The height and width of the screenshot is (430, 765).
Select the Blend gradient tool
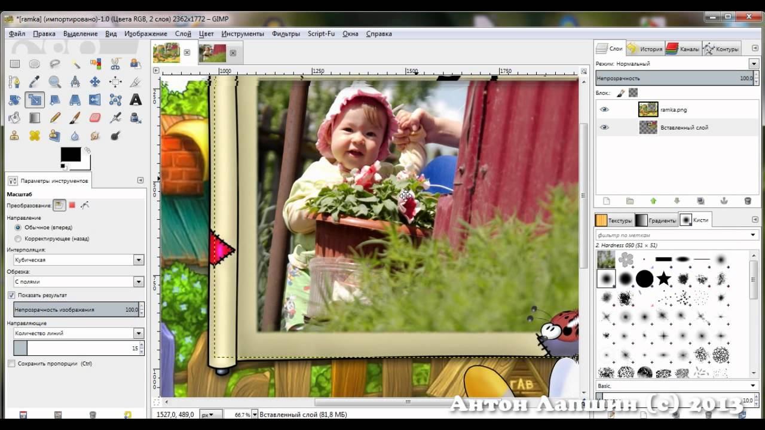[35, 118]
